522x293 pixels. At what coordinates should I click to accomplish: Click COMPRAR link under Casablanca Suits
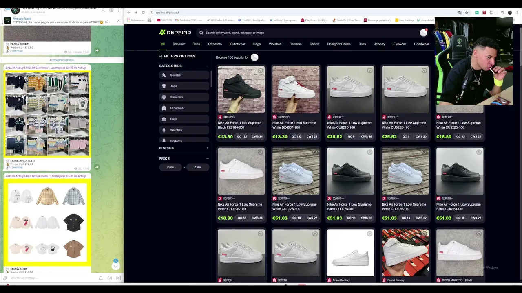point(16,168)
